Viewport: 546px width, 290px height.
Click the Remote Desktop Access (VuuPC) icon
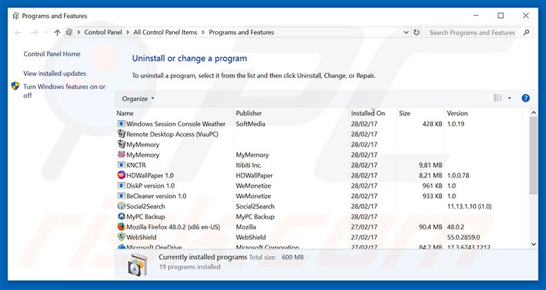121,134
